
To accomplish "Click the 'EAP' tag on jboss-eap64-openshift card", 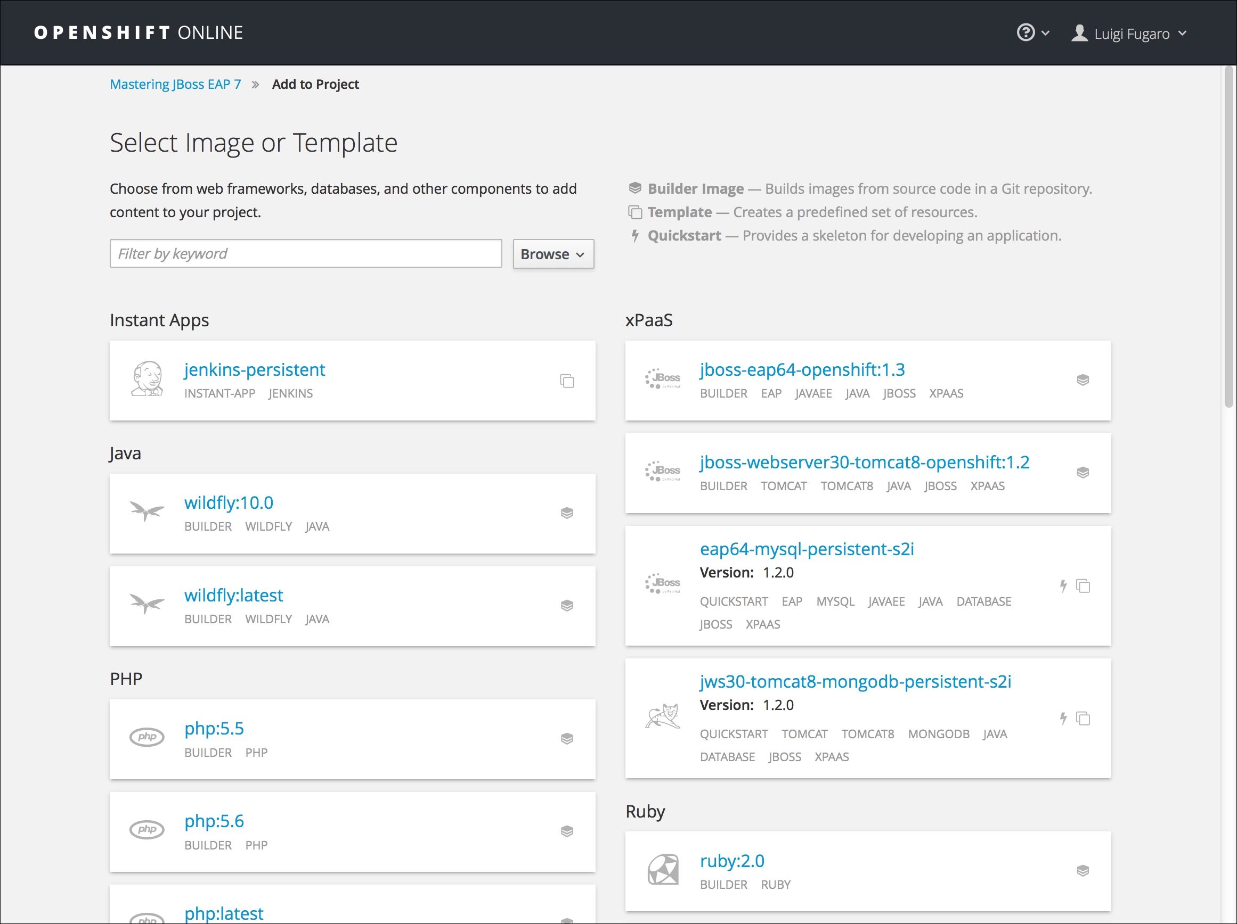I will (x=771, y=394).
